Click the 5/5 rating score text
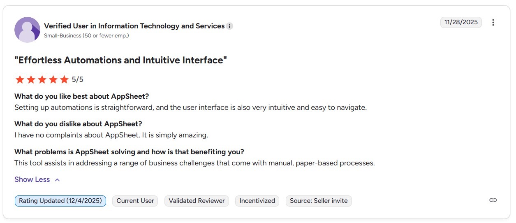516x223 pixels. click(x=78, y=79)
